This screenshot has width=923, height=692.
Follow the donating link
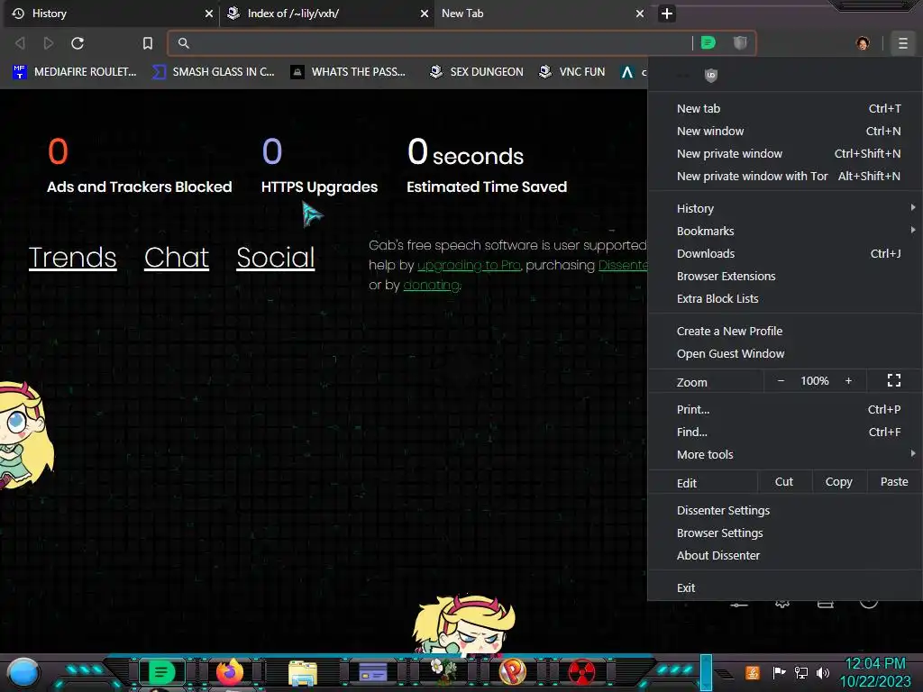click(431, 286)
